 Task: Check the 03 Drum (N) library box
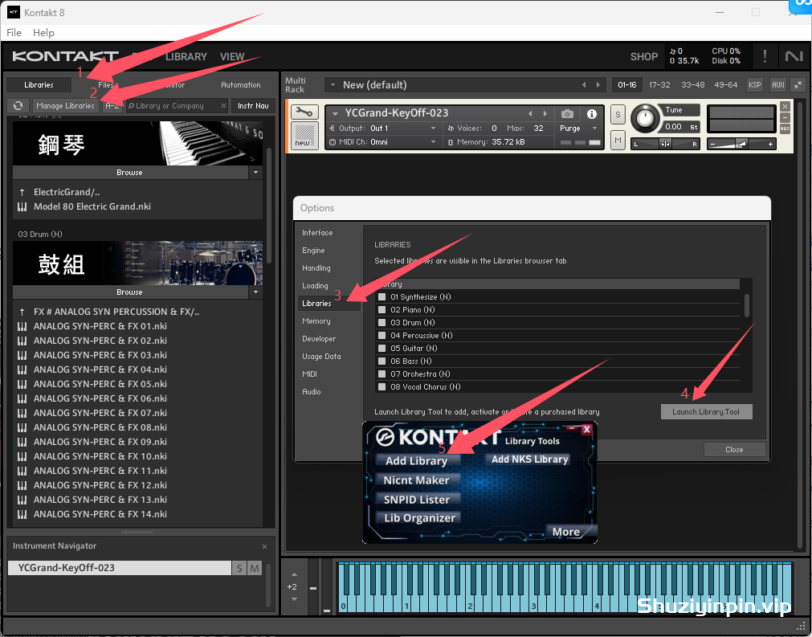[382, 323]
